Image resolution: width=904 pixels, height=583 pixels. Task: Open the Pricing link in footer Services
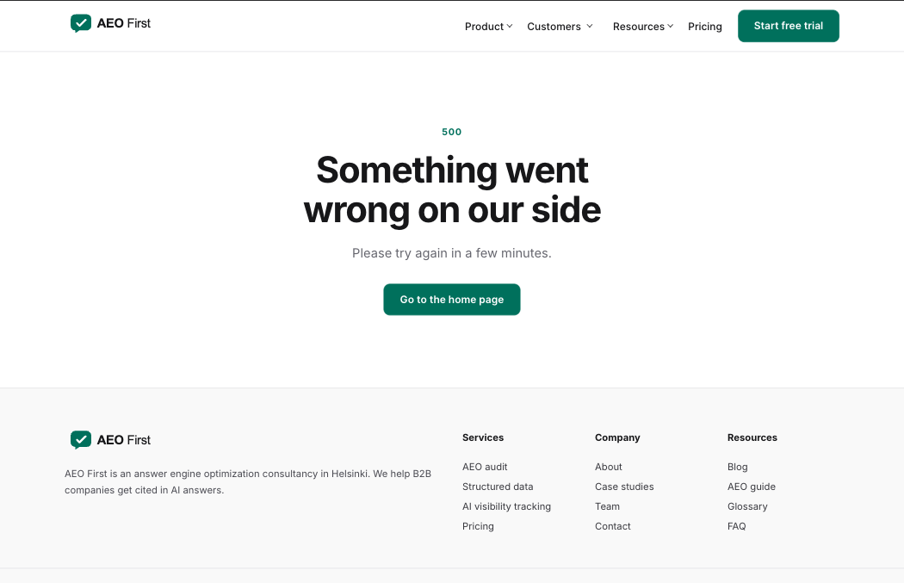[x=478, y=526]
